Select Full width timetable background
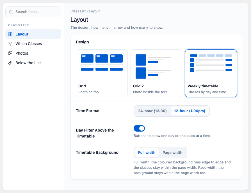This screenshot has height=193, width=251. pos(147,152)
